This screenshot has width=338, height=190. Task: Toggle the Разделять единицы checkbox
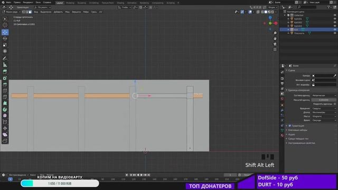coord(335,104)
